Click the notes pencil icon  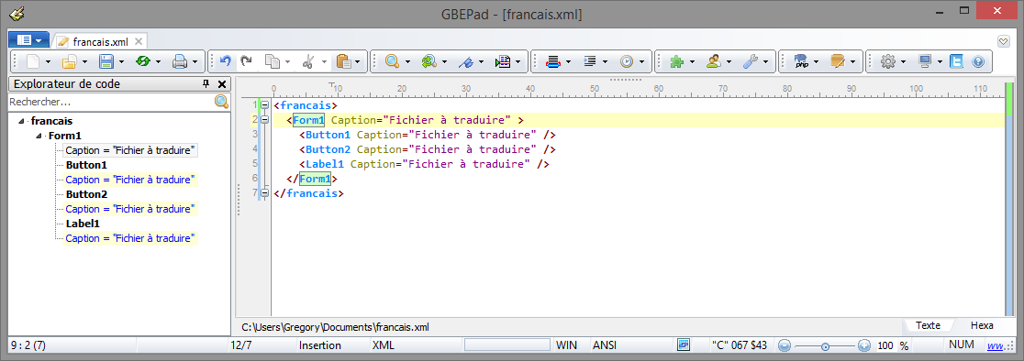click(x=837, y=62)
